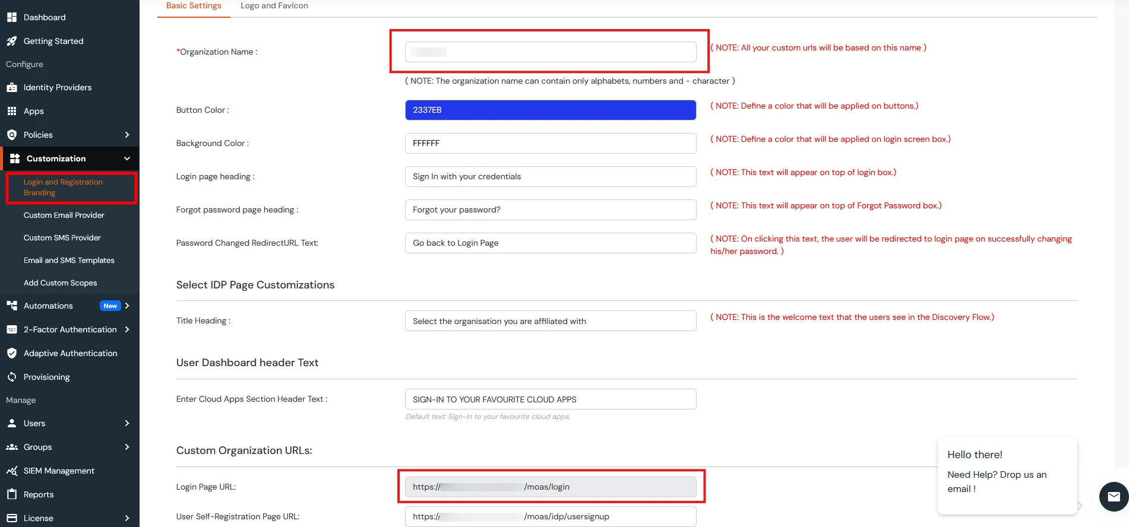Screen dimensions: 1129x527
Task: Click the Login page heading input
Action: [x=551, y=176]
